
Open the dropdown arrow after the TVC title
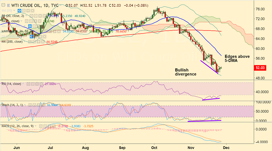[61, 5]
